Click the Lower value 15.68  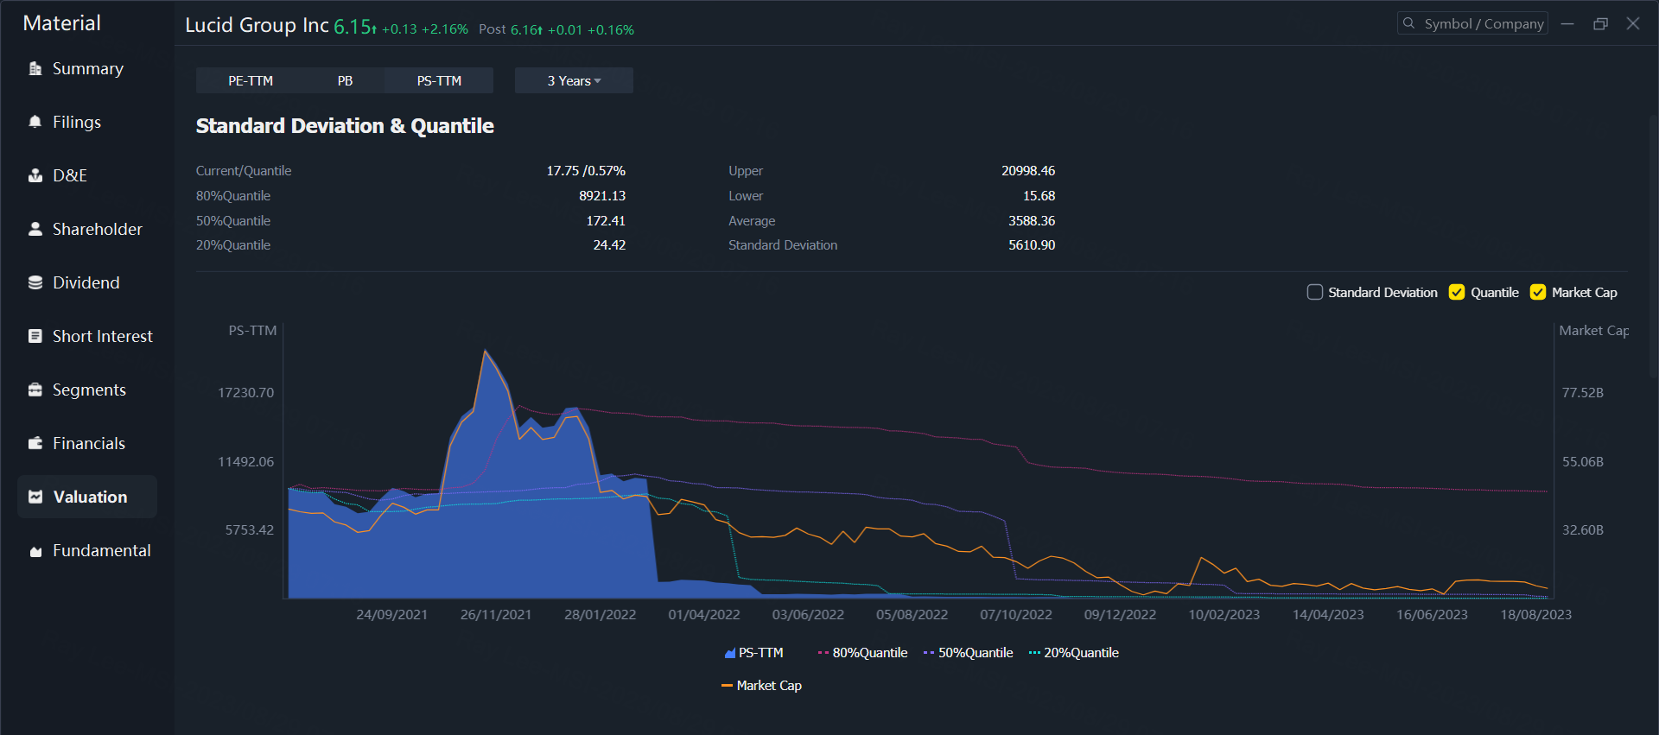pyautogui.click(x=1039, y=196)
